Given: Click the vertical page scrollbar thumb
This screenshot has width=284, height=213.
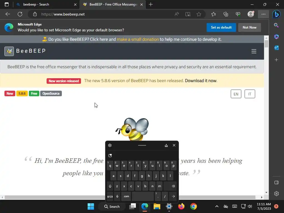Looking at the screenshot, I should click(266, 44).
